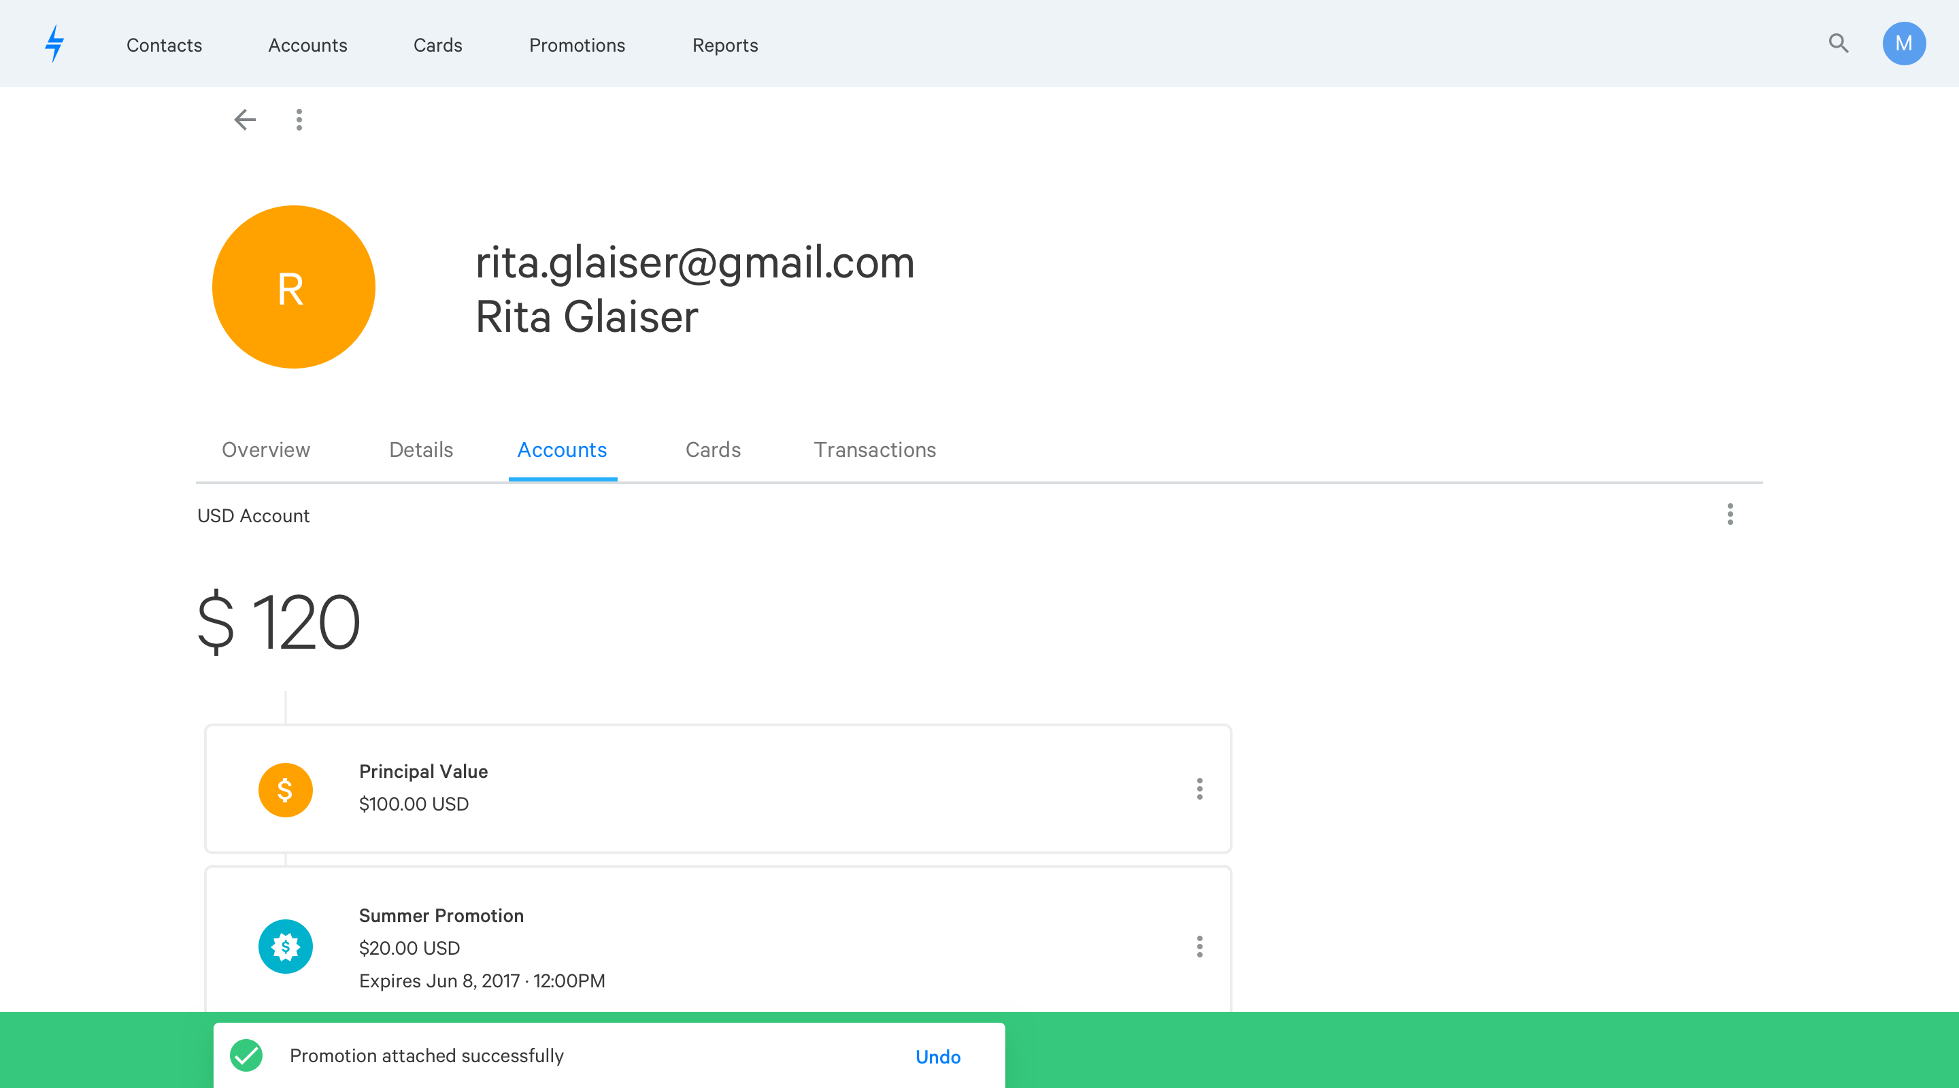Undo the promotion attachment
This screenshot has height=1088, width=1959.
click(938, 1057)
